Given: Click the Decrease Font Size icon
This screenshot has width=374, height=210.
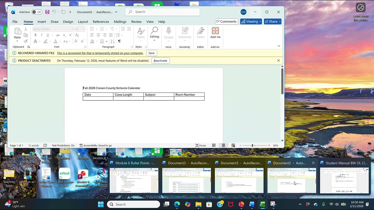Looking at the screenshot, I should tap(83, 41).
